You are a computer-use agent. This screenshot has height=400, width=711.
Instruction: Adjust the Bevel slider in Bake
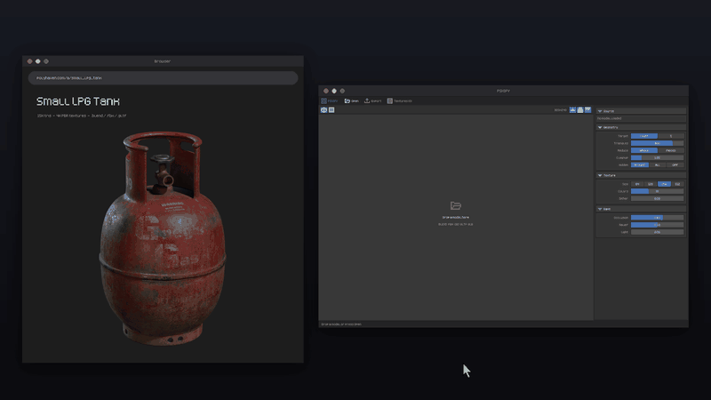tap(658, 225)
